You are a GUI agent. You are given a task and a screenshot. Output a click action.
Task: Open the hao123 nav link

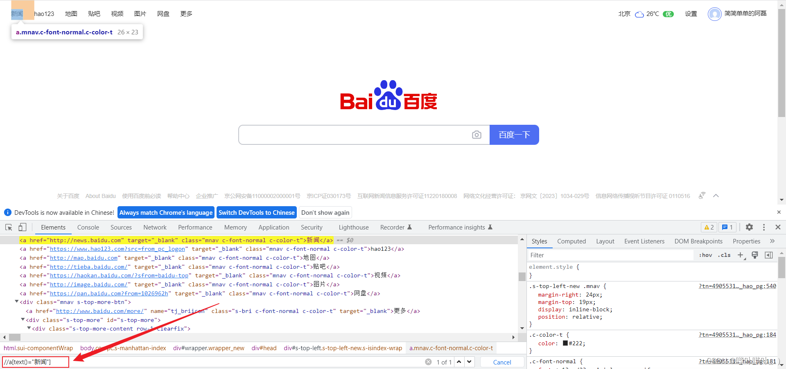click(44, 14)
